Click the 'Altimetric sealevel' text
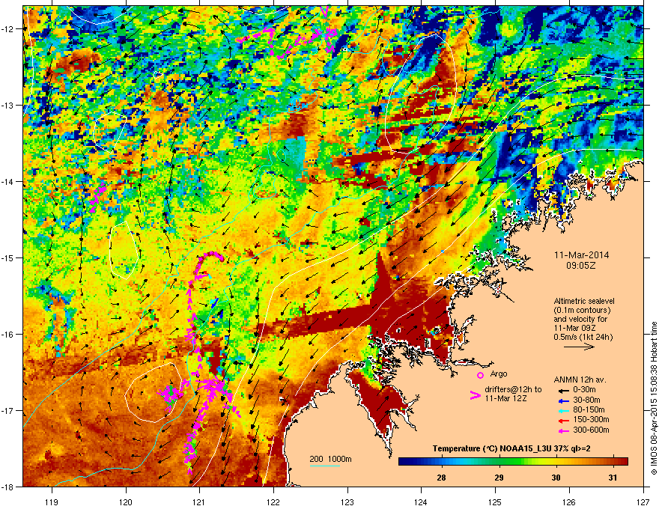The image size is (659, 509). pos(584,301)
